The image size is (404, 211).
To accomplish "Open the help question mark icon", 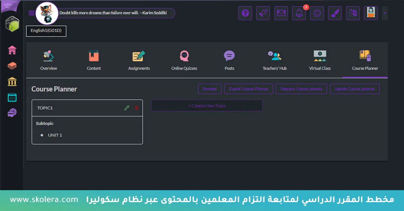I will tap(245, 13).
